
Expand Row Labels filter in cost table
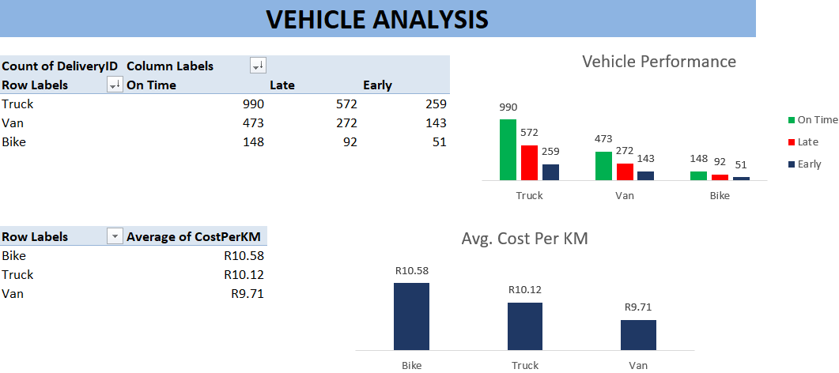115,236
